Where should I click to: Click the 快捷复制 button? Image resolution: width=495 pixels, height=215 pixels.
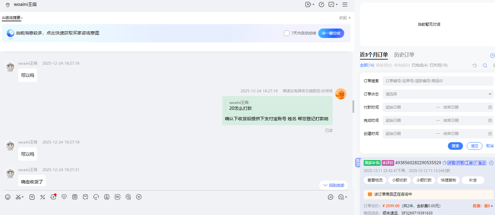448,180
